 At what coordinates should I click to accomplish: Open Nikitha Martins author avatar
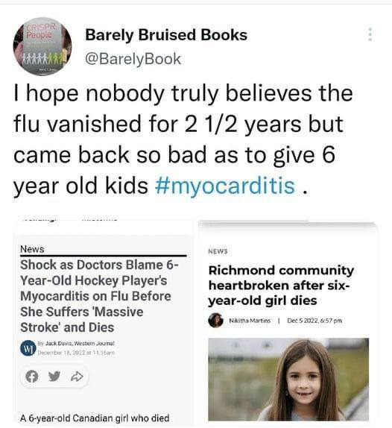click(x=215, y=320)
